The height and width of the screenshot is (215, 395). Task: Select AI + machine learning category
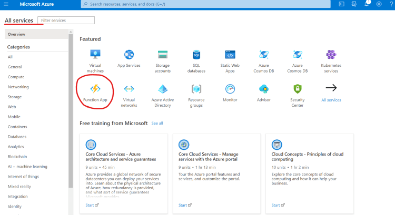click(27, 167)
